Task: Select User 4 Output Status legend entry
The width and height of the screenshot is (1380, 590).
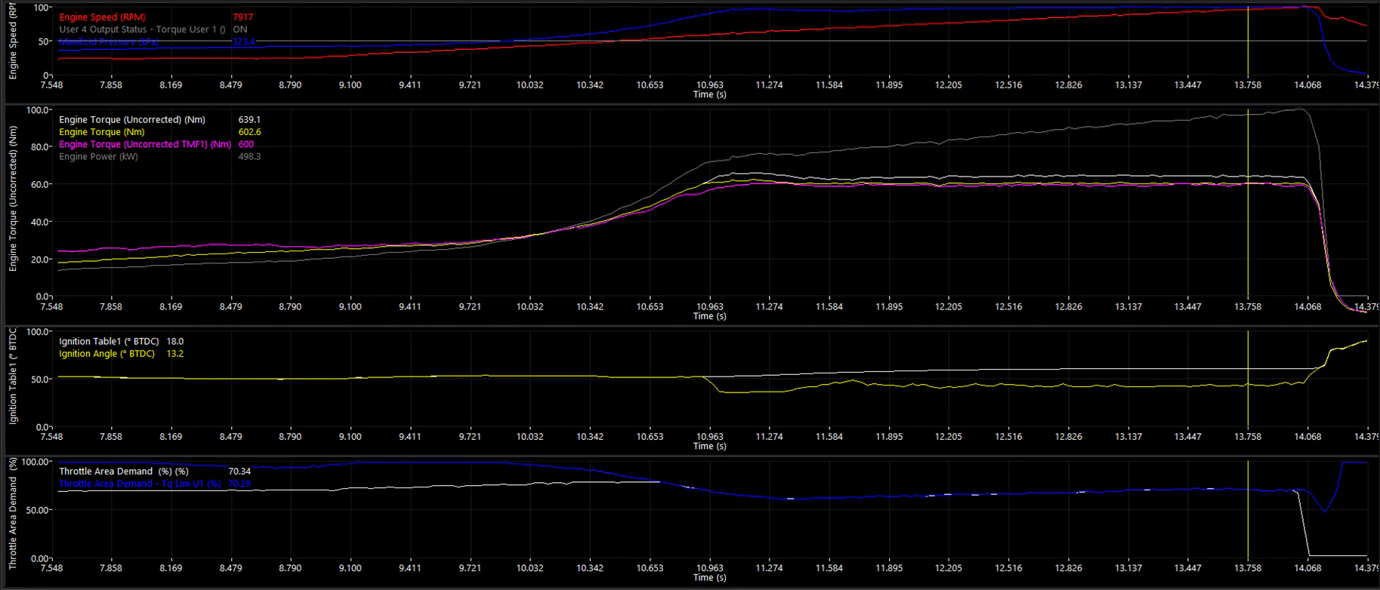Action: click(x=142, y=29)
